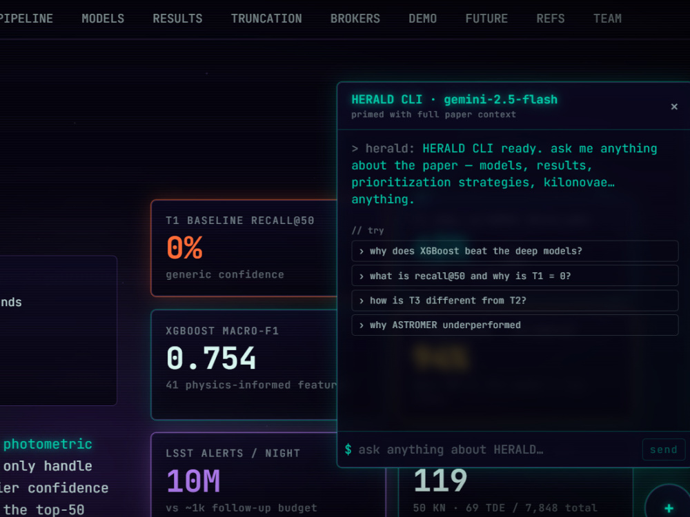Click the 'generic confidence' caption
This screenshot has width=690, height=517.
225,274
